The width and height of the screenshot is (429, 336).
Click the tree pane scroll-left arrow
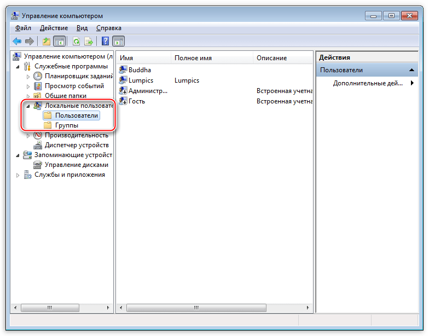click(x=15, y=308)
